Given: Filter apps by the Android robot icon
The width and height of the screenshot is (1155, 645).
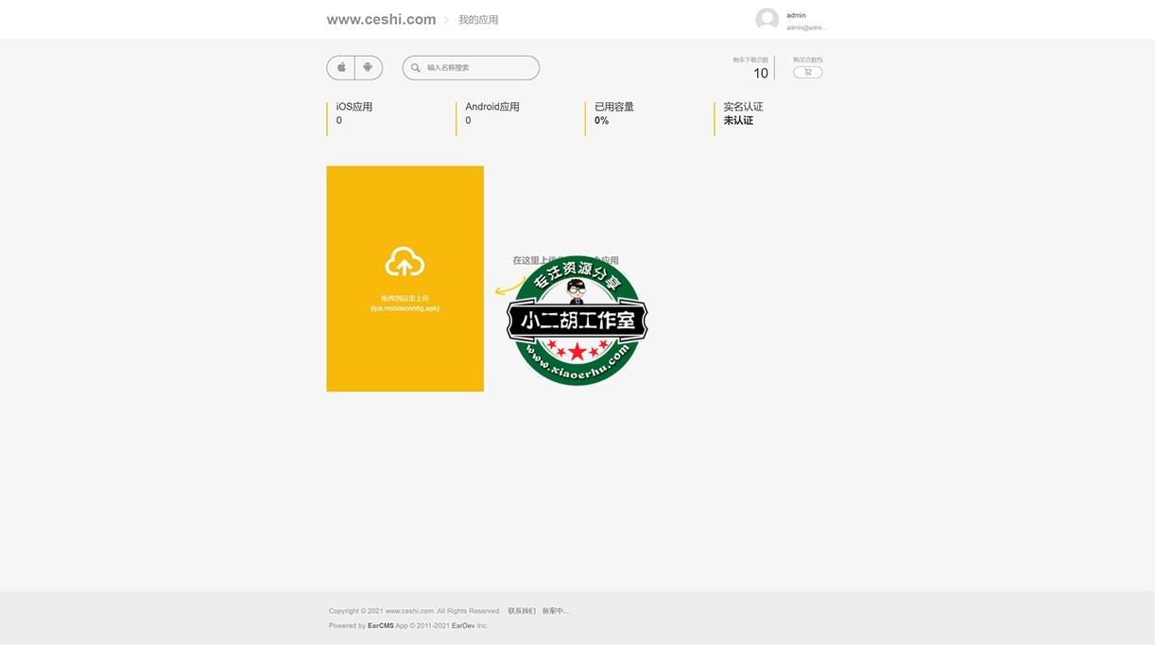Looking at the screenshot, I should point(369,68).
